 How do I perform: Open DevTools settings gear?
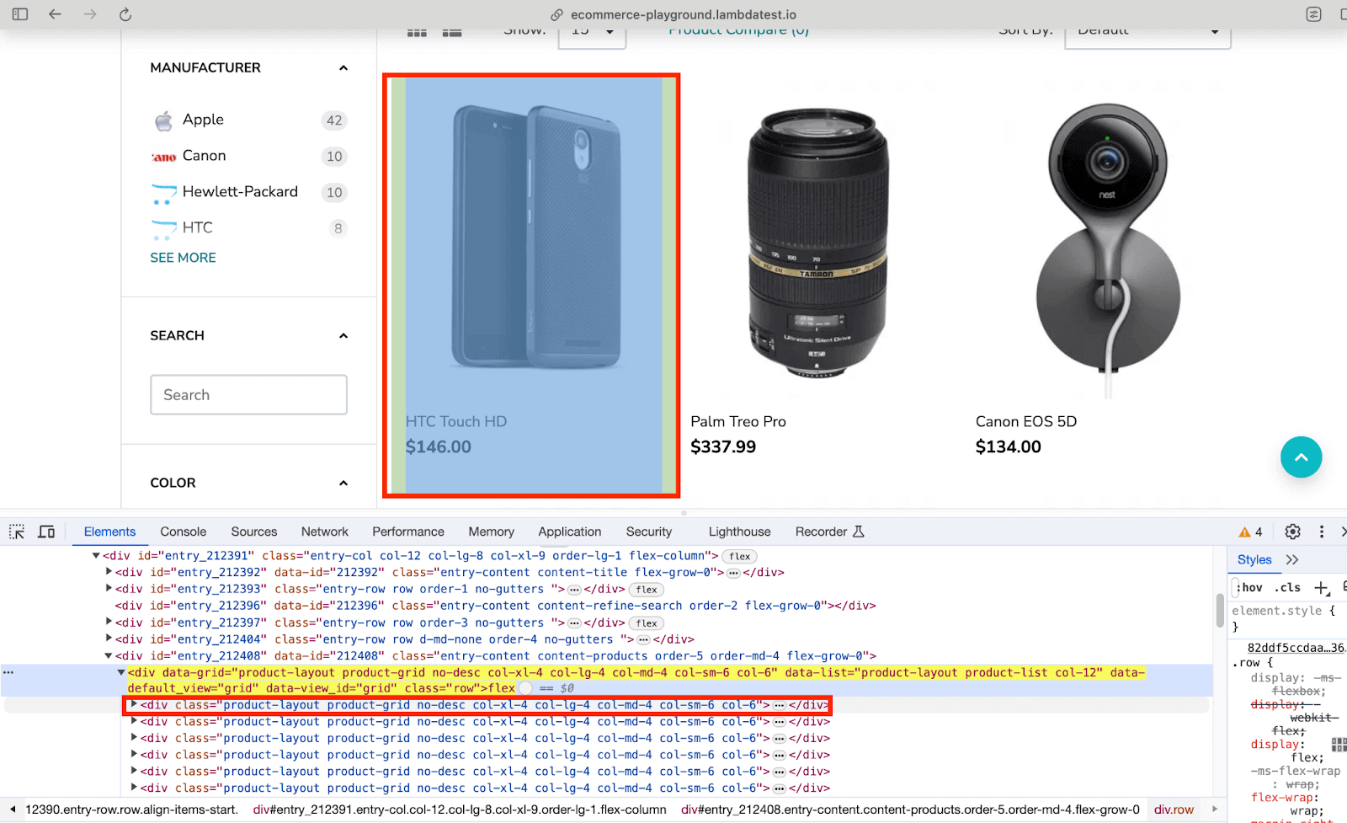pos(1293,532)
